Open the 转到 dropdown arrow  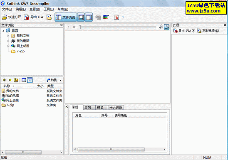[x=61, y=80]
